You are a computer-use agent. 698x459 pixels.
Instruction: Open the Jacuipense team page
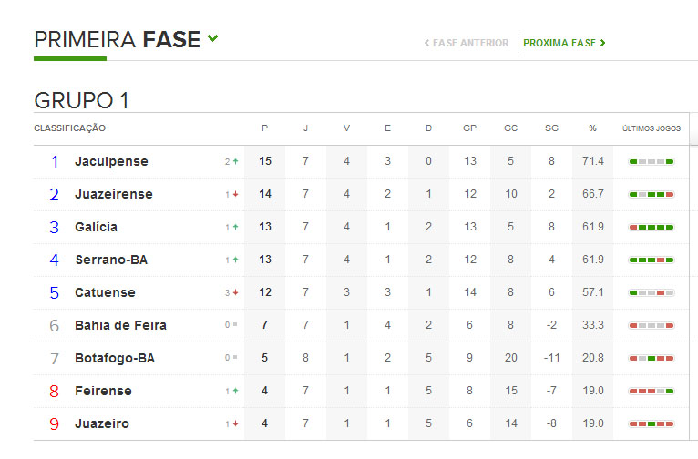(111, 162)
